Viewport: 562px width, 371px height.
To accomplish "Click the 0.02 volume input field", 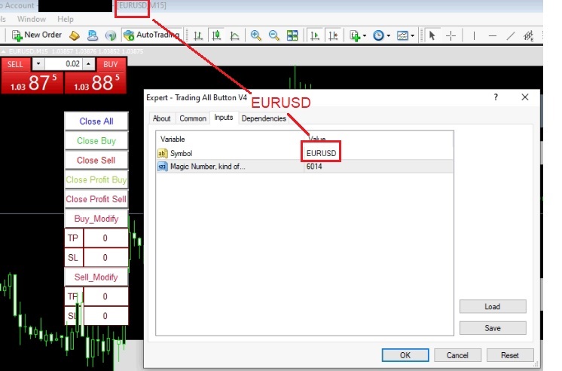I will pos(63,64).
